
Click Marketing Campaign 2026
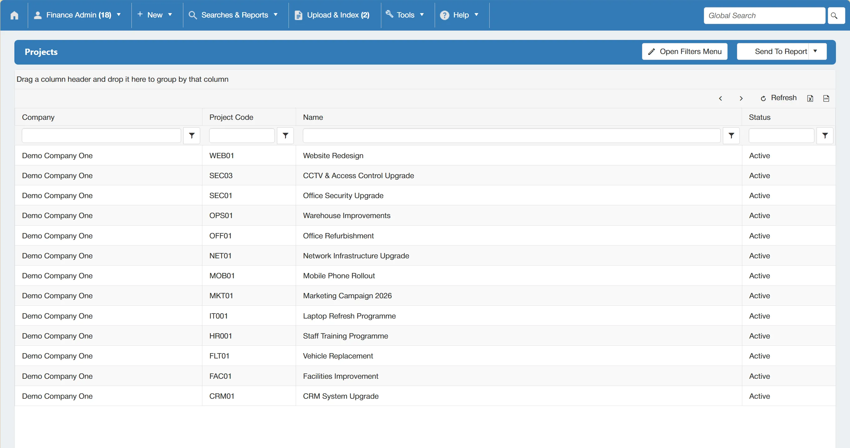click(348, 296)
